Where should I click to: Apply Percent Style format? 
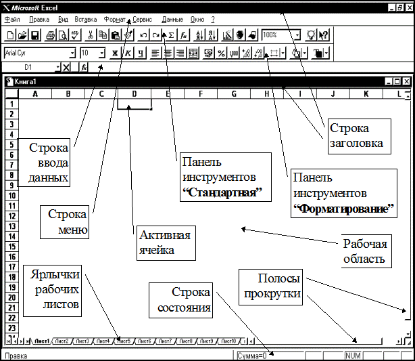[x=221, y=53]
